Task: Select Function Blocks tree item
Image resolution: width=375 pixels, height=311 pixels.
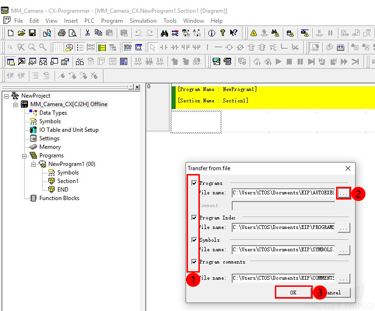Action: (x=59, y=198)
